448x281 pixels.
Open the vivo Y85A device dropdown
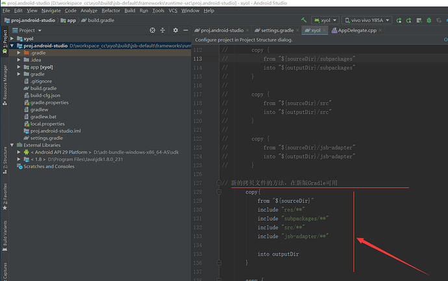tap(366, 21)
